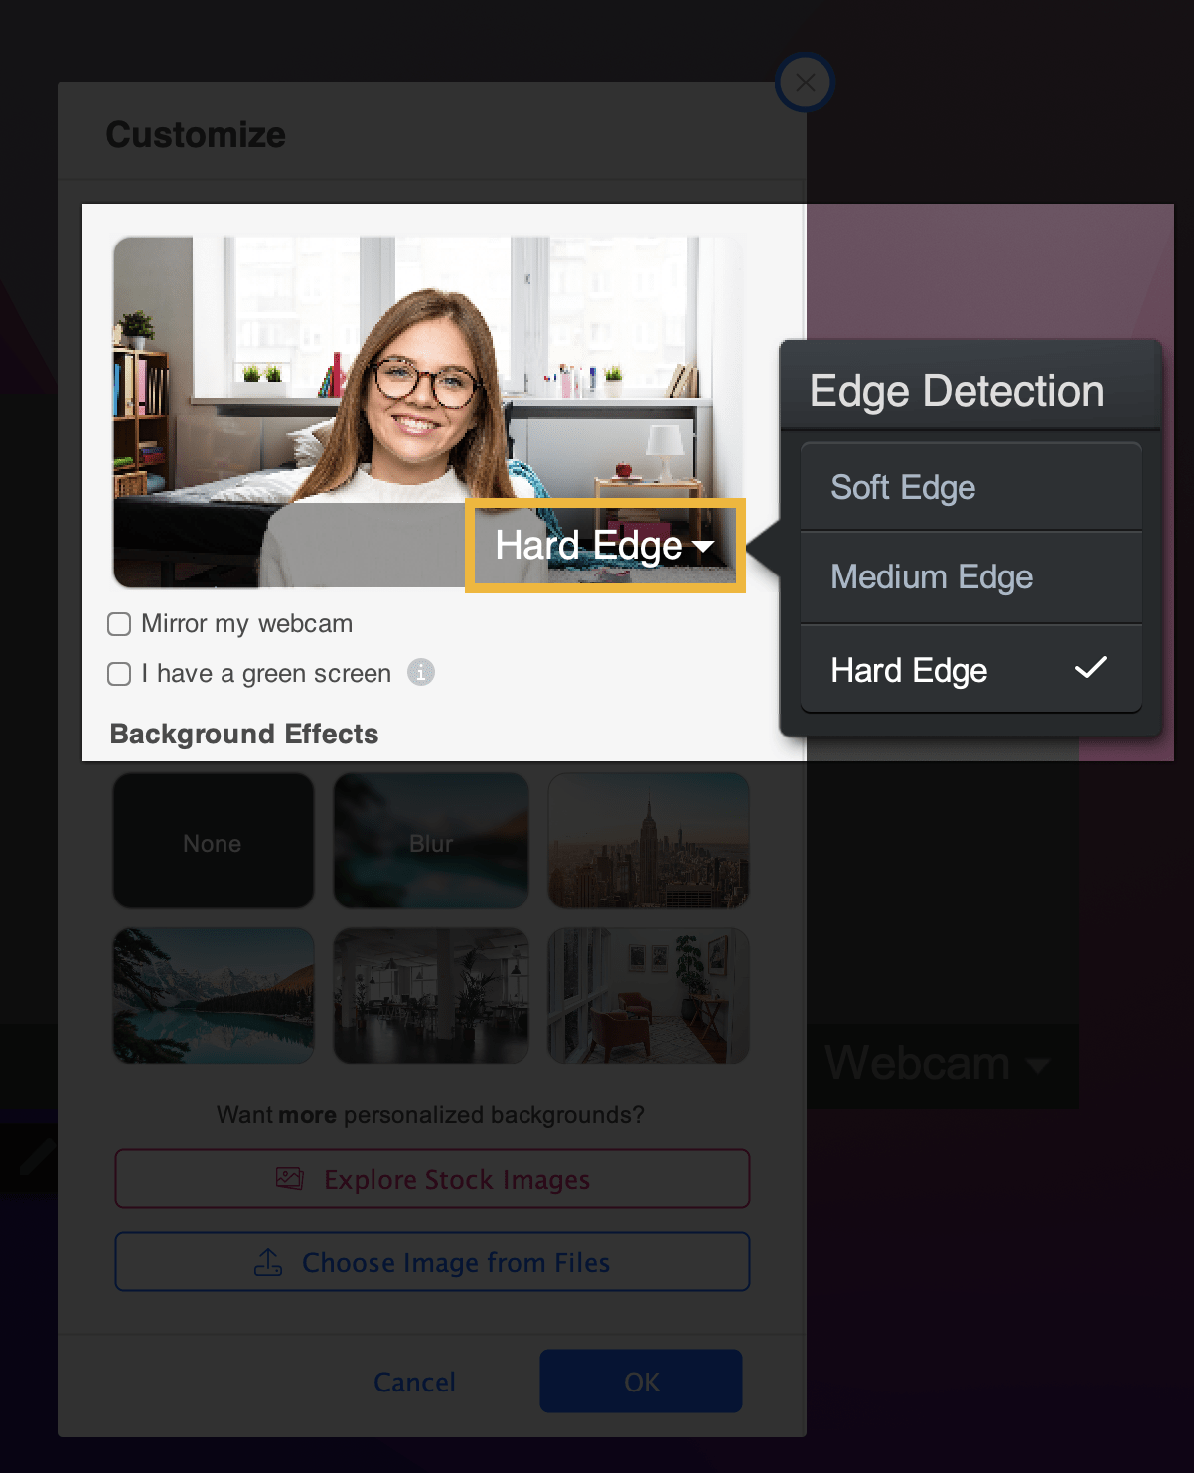Select Soft Edge from Edge Detection
The width and height of the screenshot is (1194, 1473).
pyautogui.click(x=970, y=487)
